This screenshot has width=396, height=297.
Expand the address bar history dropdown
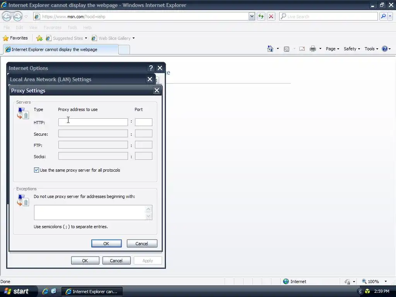tap(251, 16)
